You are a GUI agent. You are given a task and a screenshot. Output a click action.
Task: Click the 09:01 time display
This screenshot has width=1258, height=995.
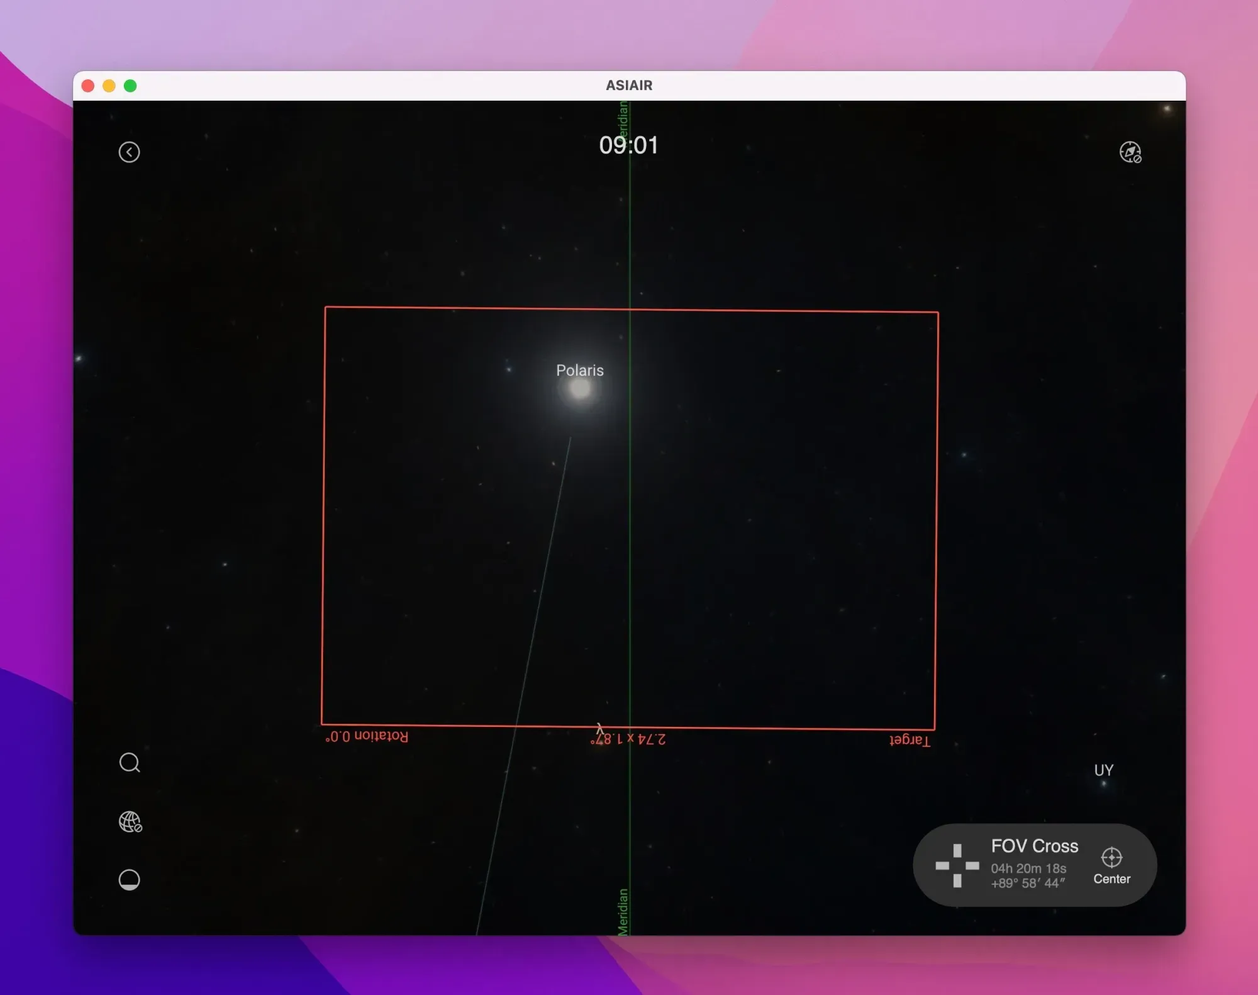pos(628,145)
